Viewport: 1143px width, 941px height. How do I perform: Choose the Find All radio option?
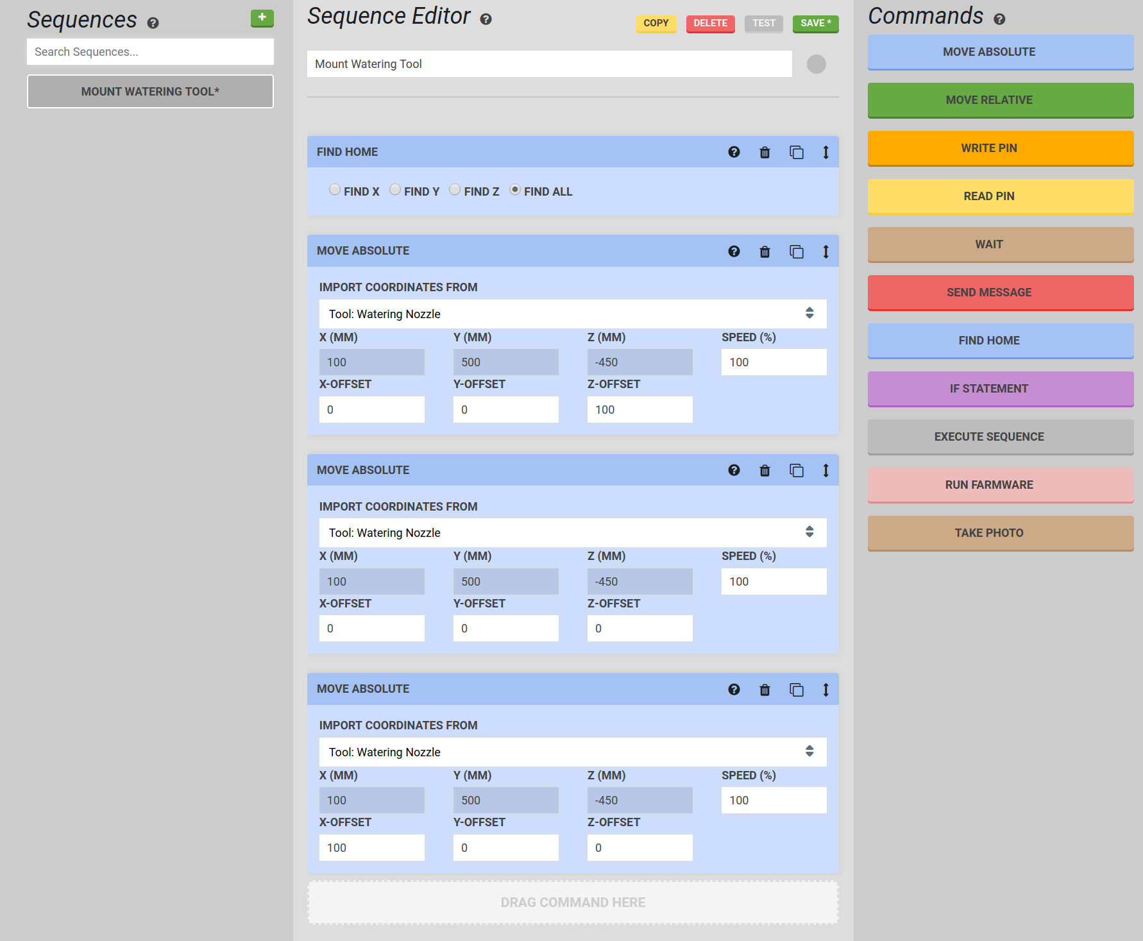coord(515,190)
